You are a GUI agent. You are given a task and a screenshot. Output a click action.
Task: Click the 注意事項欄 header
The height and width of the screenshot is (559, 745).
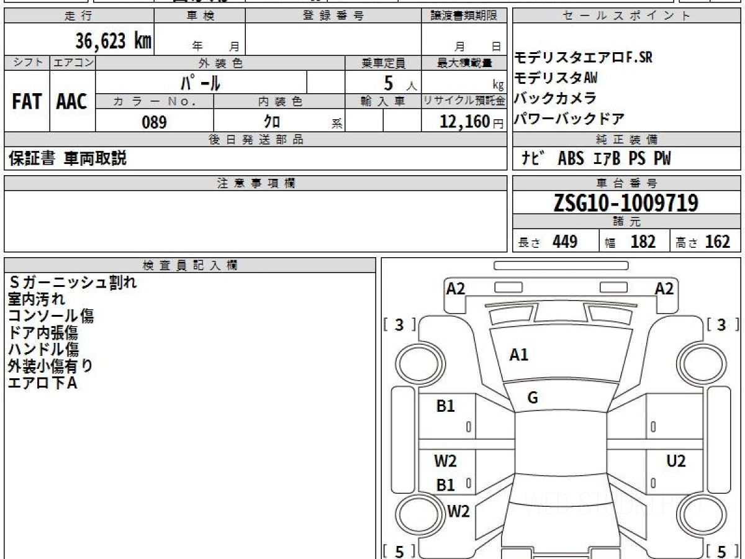pos(256,183)
